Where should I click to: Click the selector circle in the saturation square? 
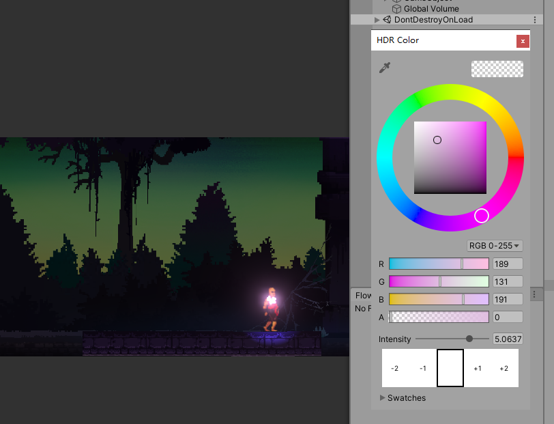click(x=437, y=139)
